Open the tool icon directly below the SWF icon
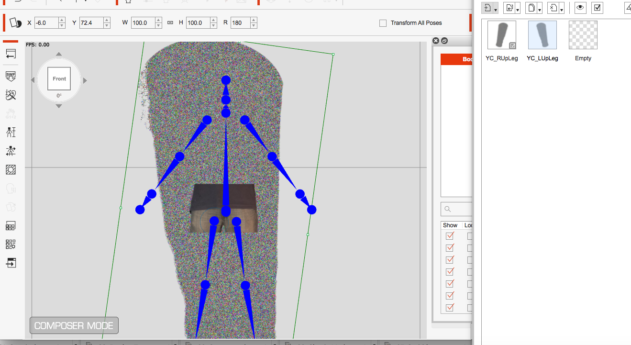 [x=11, y=95]
